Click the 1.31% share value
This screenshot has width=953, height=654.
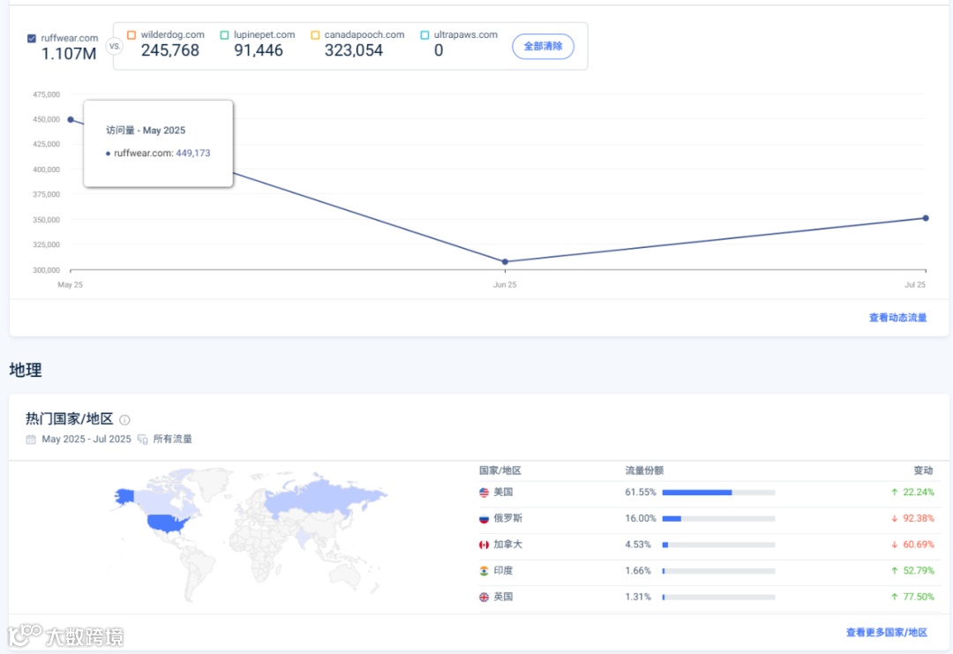point(638,597)
